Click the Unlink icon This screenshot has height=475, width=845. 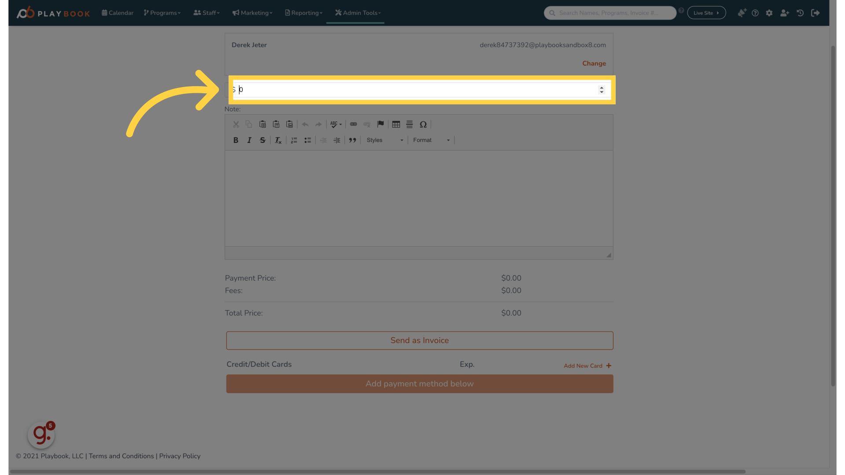coord(367,124)
